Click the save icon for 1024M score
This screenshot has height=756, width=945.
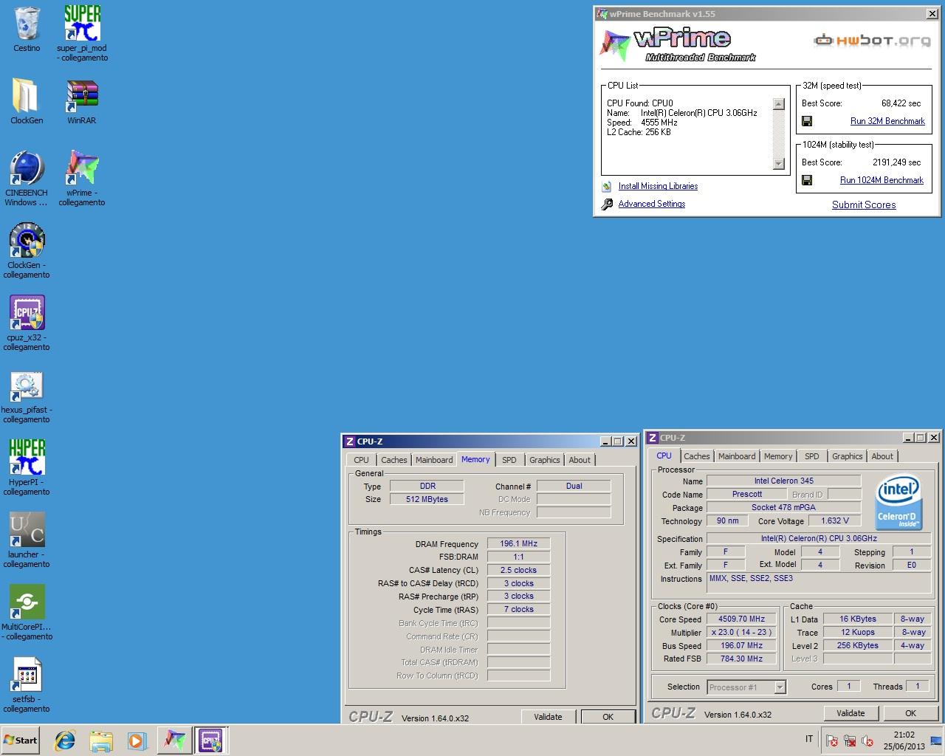(x=807, y=180)
